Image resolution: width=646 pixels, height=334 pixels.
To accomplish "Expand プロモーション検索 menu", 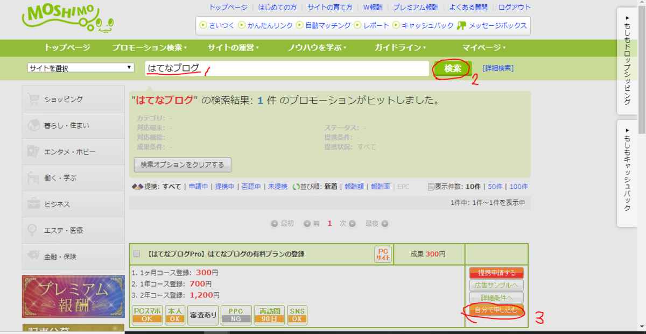I will (150, 47).
